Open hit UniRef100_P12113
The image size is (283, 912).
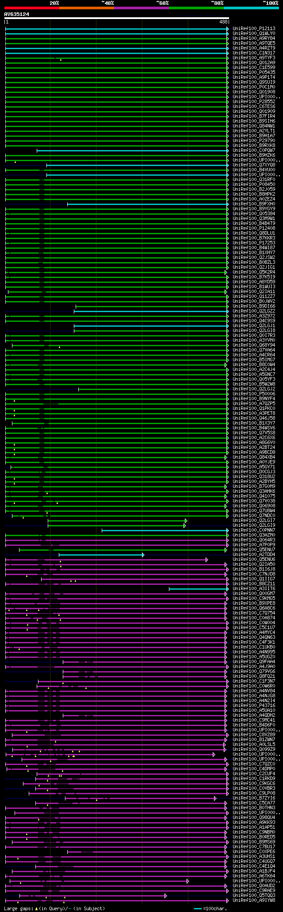tap(254, 28)
